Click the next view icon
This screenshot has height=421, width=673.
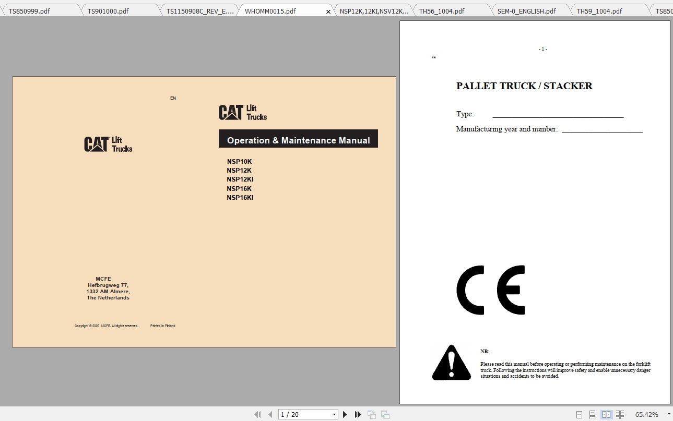pos(385,414)
